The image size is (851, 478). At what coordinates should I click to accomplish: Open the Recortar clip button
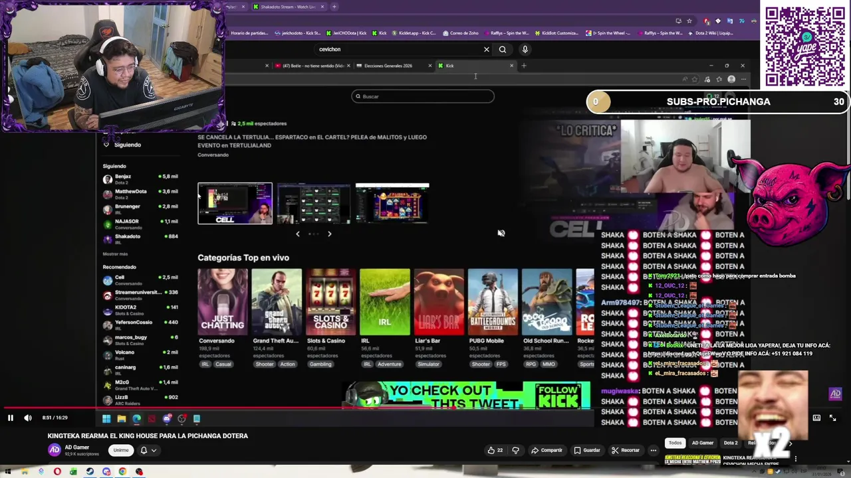(x=626, y=450)
